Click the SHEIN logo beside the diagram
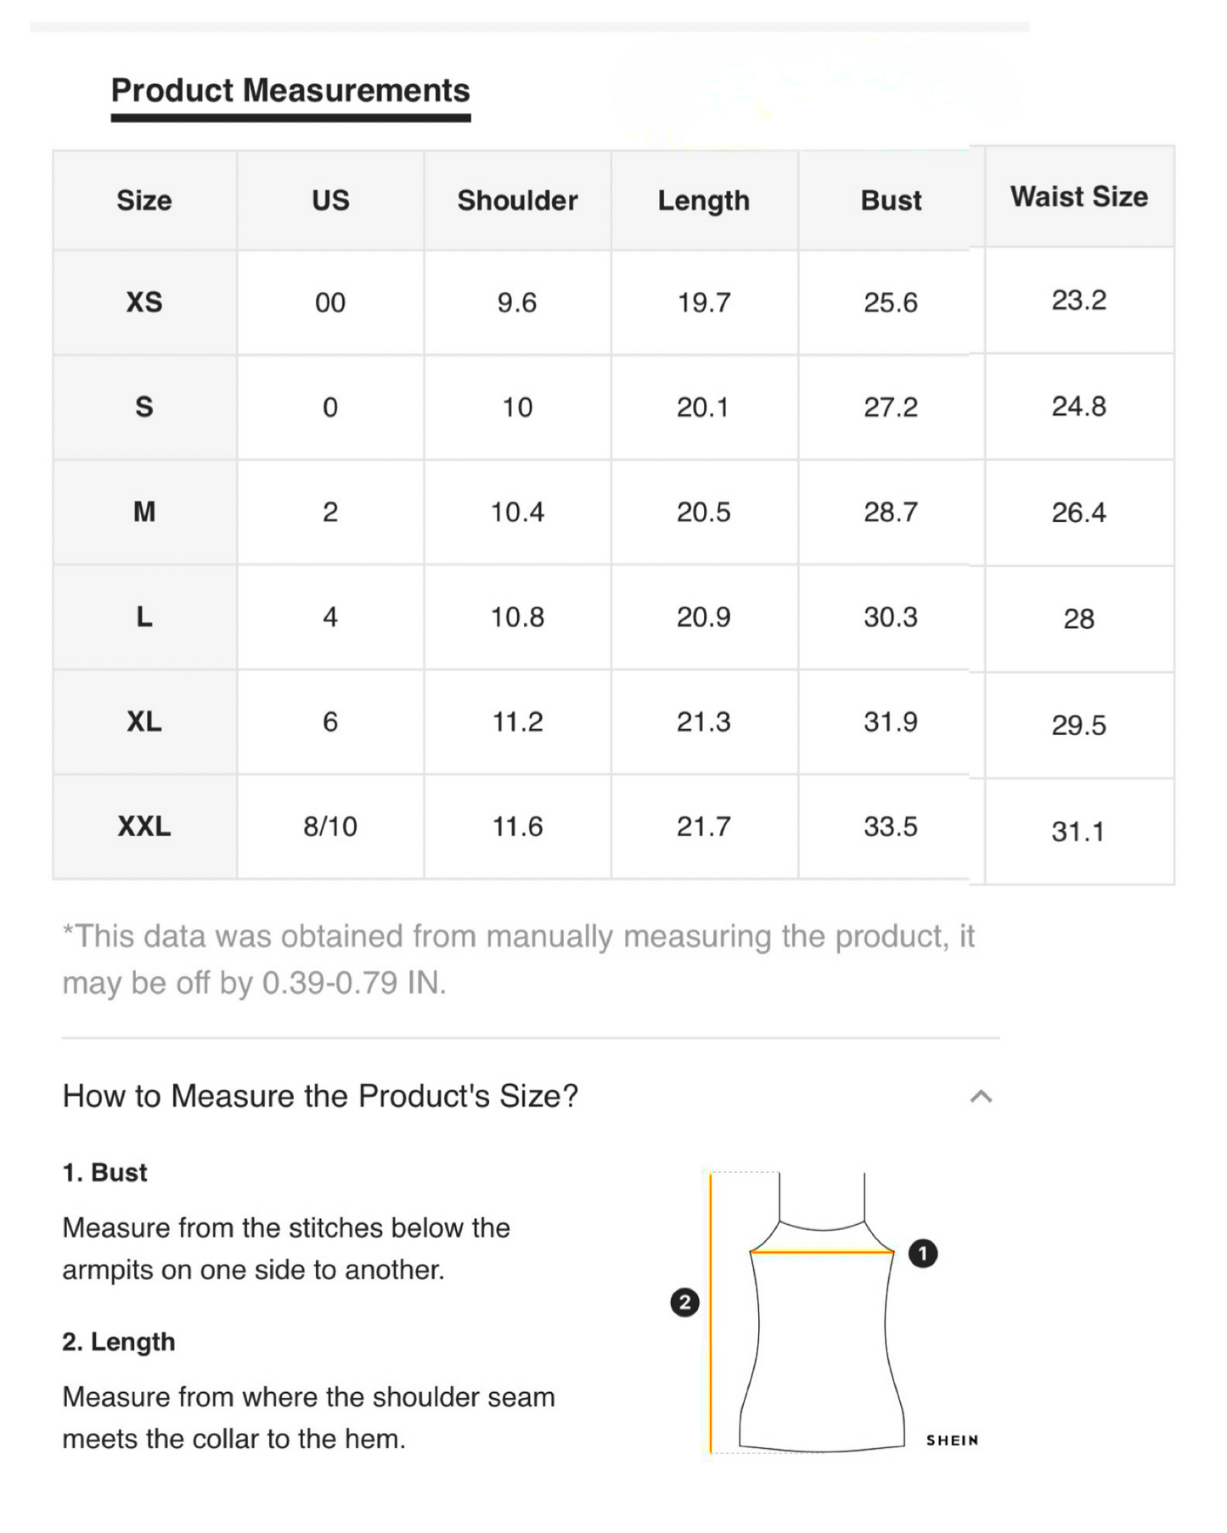 952,1440
